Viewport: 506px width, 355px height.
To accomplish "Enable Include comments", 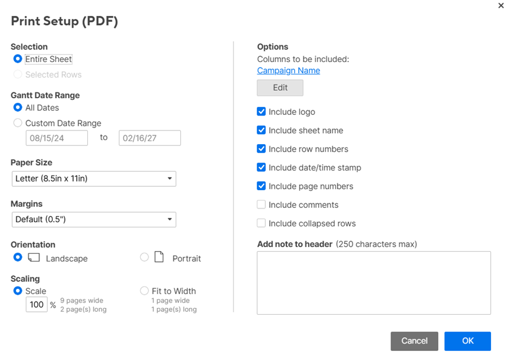I will coord(261,204).
